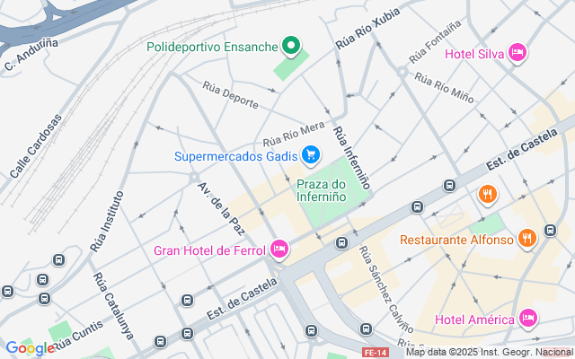Click the Gran Hotel de Ferrol bed icon
Viewport: 575px width, 359px height.
coord(279,250)
